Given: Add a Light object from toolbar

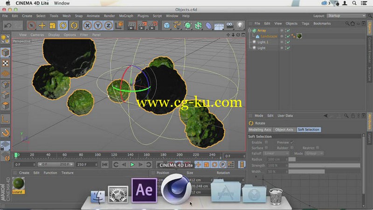Looking at the screenshot, I should (240, 25).
